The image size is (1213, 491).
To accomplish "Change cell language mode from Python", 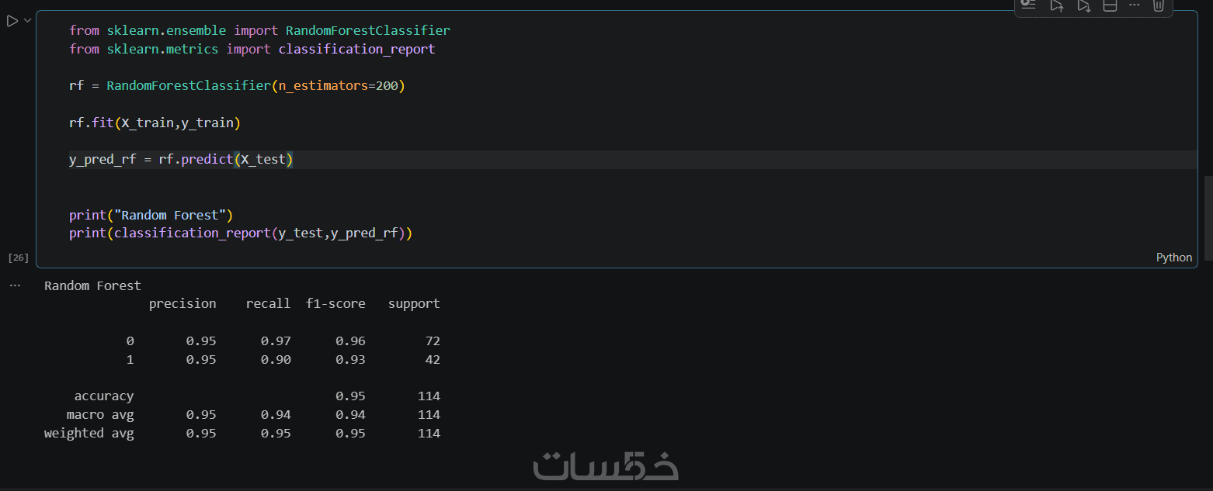I will (x=1173, y=258).
